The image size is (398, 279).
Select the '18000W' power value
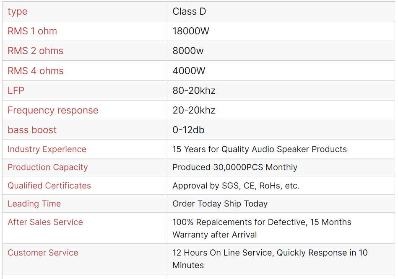point(191,31)
